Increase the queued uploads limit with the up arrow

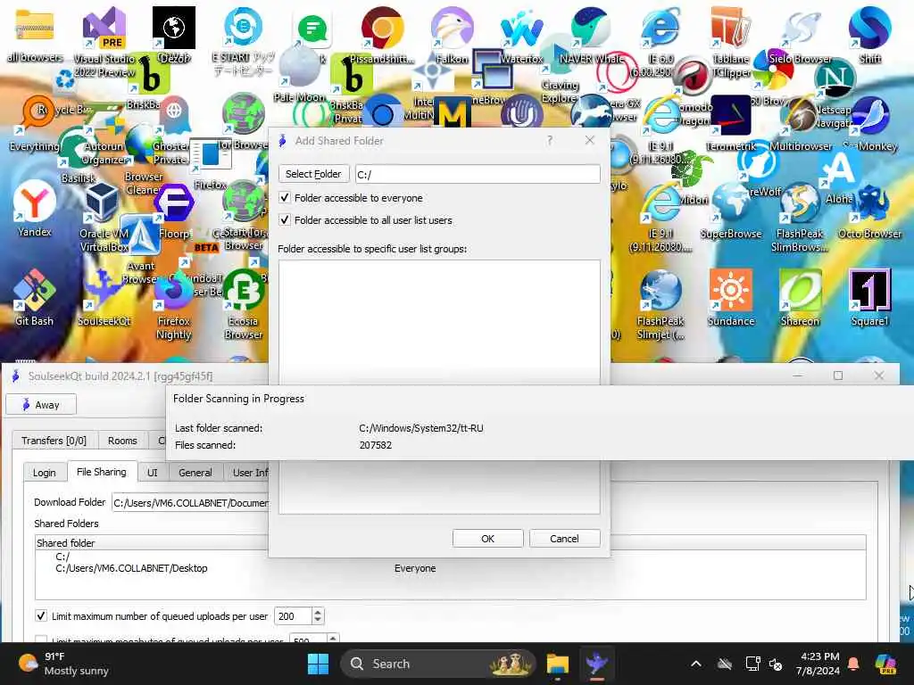point(318,612)
